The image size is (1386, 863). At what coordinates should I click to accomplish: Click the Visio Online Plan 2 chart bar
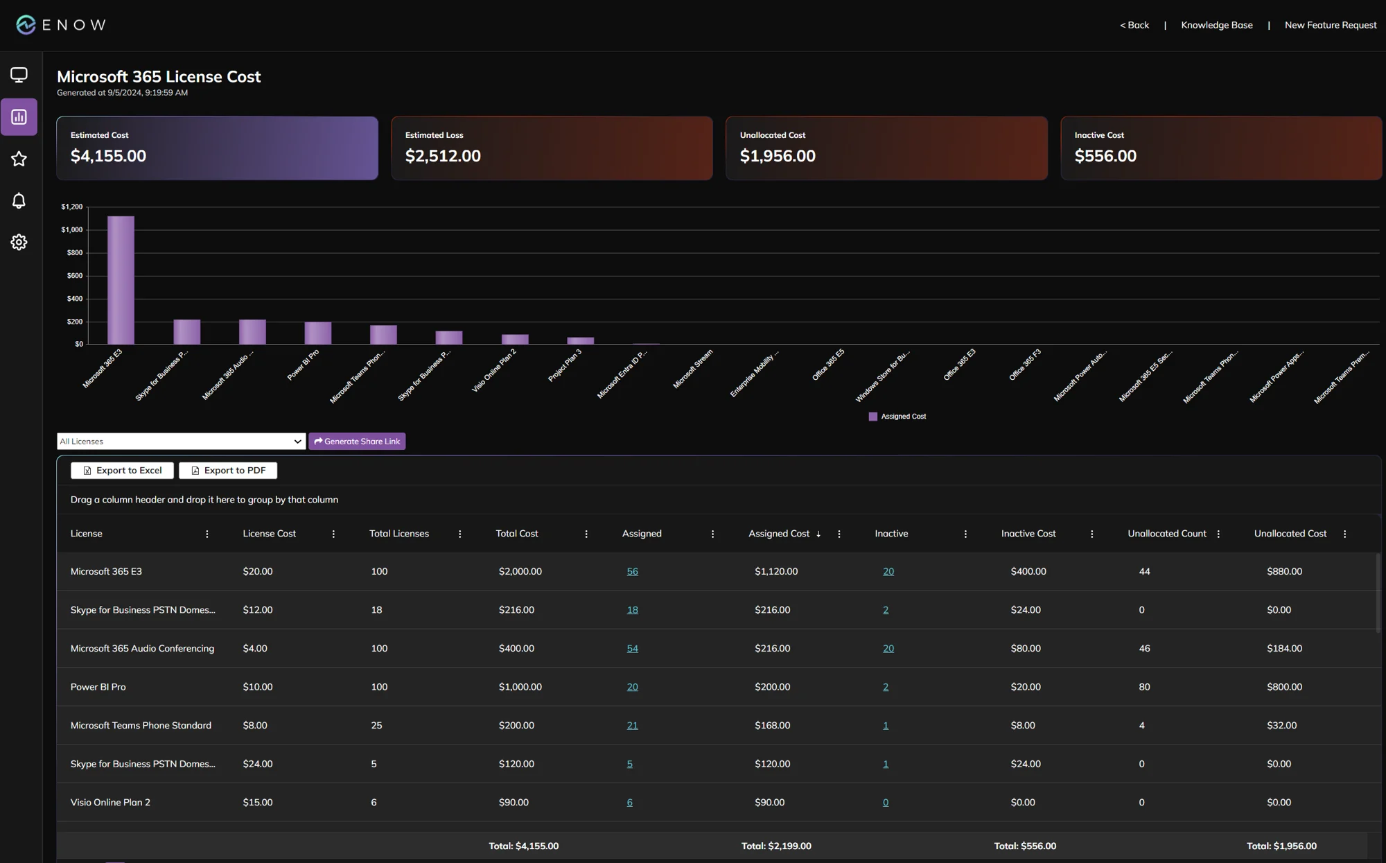(x=515, y=339)
